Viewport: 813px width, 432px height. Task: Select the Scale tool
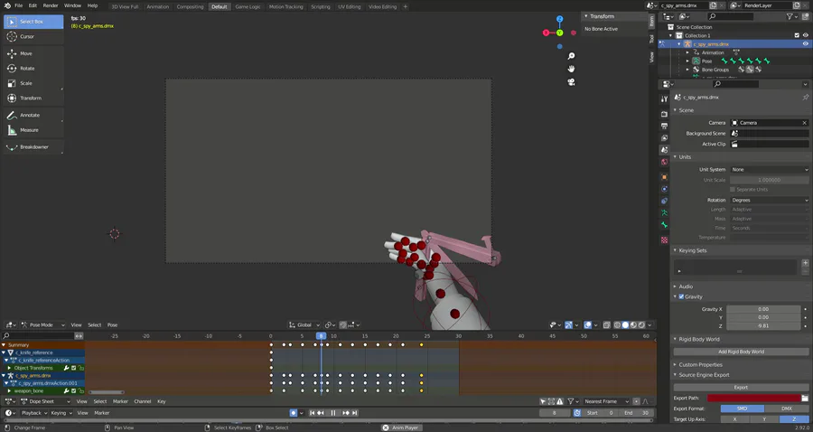click(x=33, y=83)
